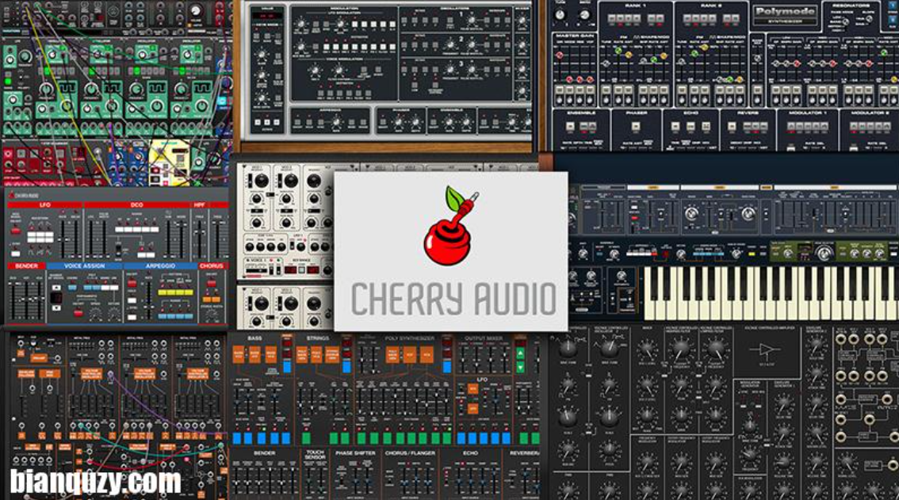Click the blue 'ARPEGGIO' section header
Screen dimensions: 899x500
pyautogui.click(x=160, y=266)
